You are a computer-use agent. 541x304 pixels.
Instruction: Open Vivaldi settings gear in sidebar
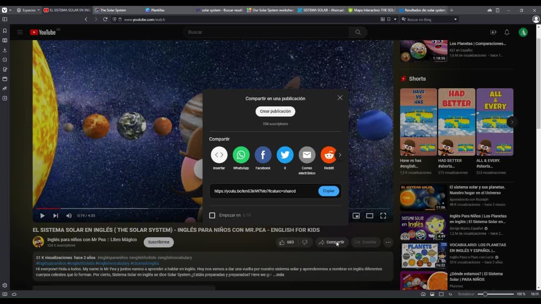(5, 285)
